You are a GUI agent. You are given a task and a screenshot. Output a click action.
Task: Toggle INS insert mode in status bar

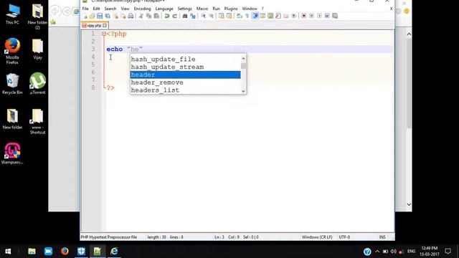[382, 237]
